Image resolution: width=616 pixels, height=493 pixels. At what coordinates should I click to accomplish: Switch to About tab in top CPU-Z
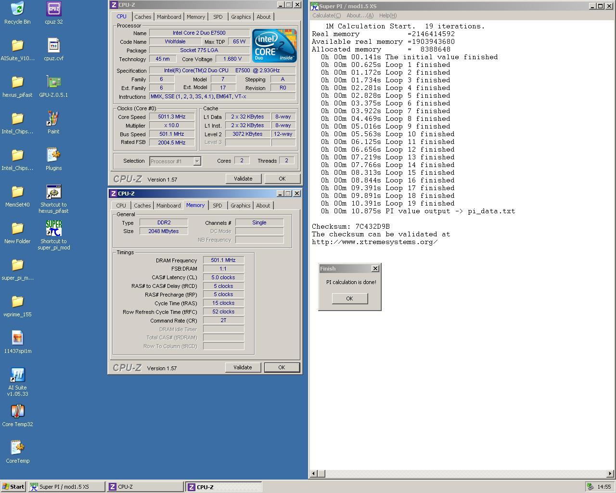click(x=263, y=17)
